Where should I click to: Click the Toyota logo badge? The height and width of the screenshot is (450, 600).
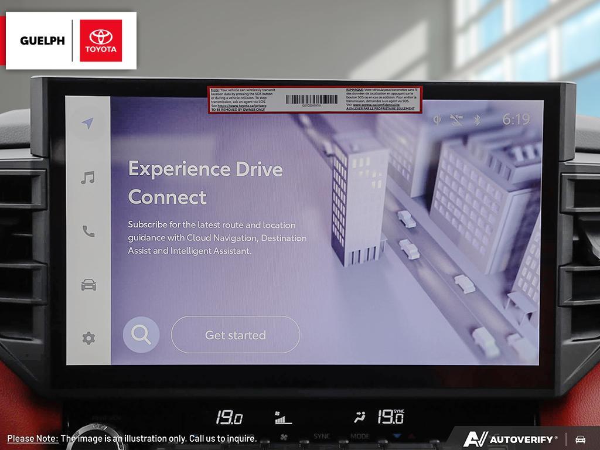[101, 40]
